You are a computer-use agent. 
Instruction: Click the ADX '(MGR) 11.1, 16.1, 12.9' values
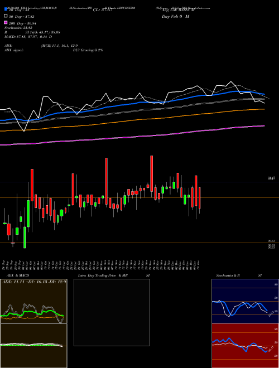coord(59,46)
